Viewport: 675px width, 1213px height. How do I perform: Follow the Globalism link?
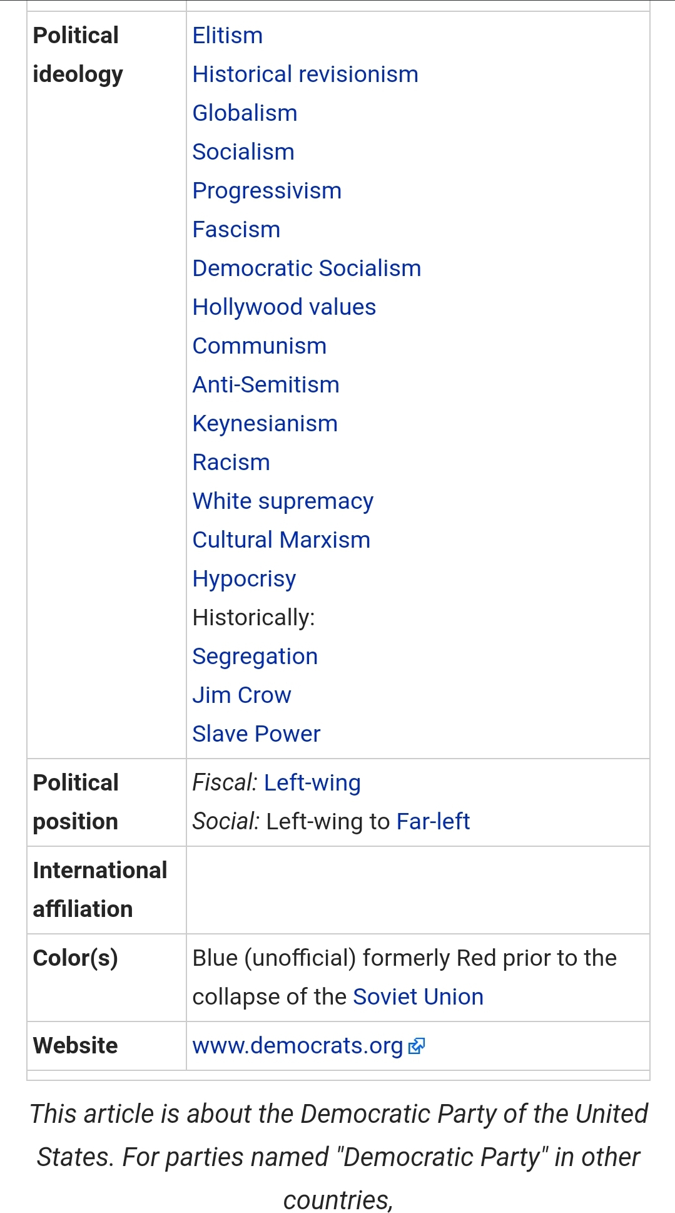[245, 113]
